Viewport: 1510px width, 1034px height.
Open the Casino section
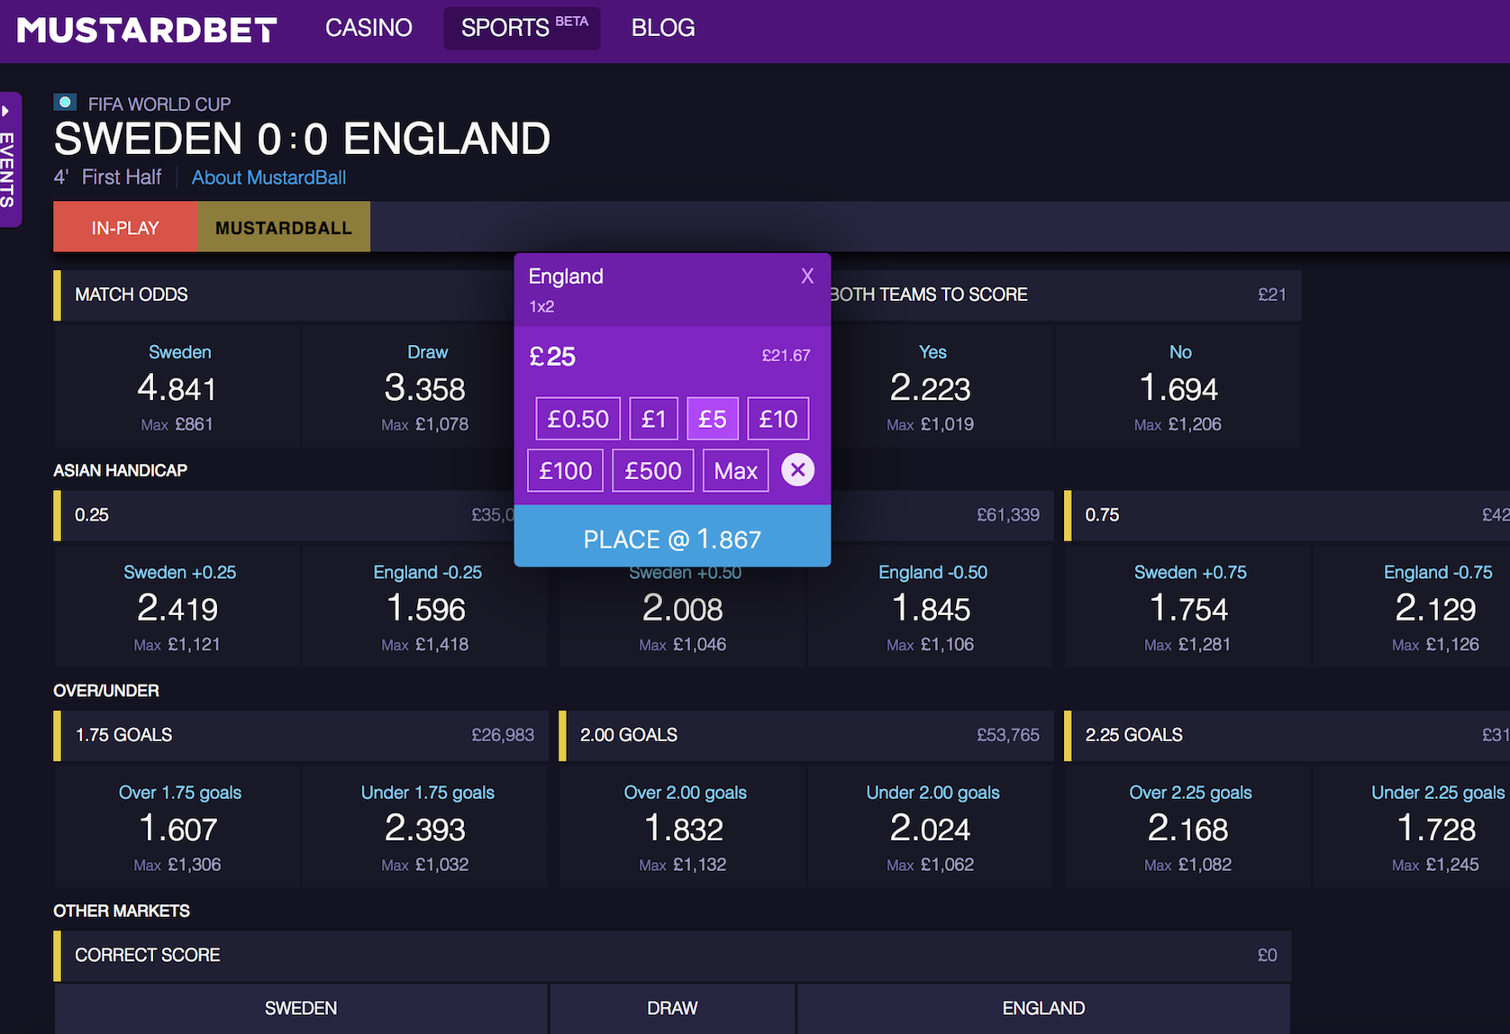coord(368,28)
